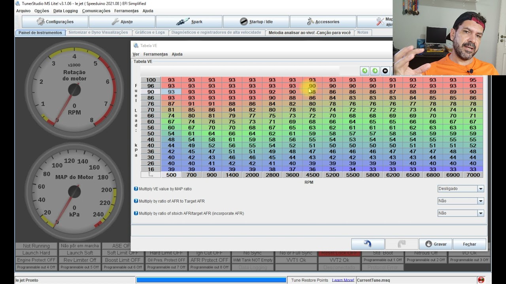The height and width of the screenshot is (284, 506).
Task: Click the WMI Tank NOT Empty indicator
Action: [253, 260]
